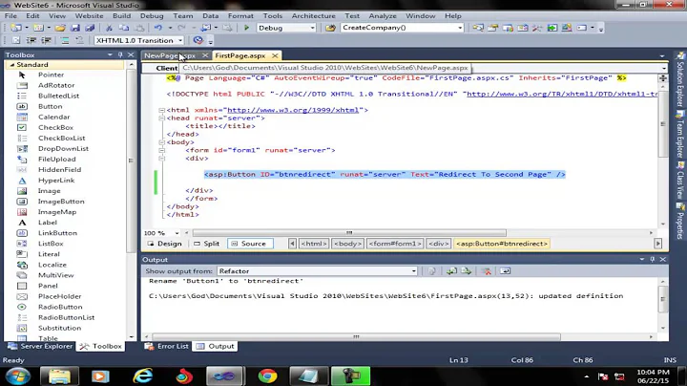Click the Save icon in the toolbar

click(75, 28)
